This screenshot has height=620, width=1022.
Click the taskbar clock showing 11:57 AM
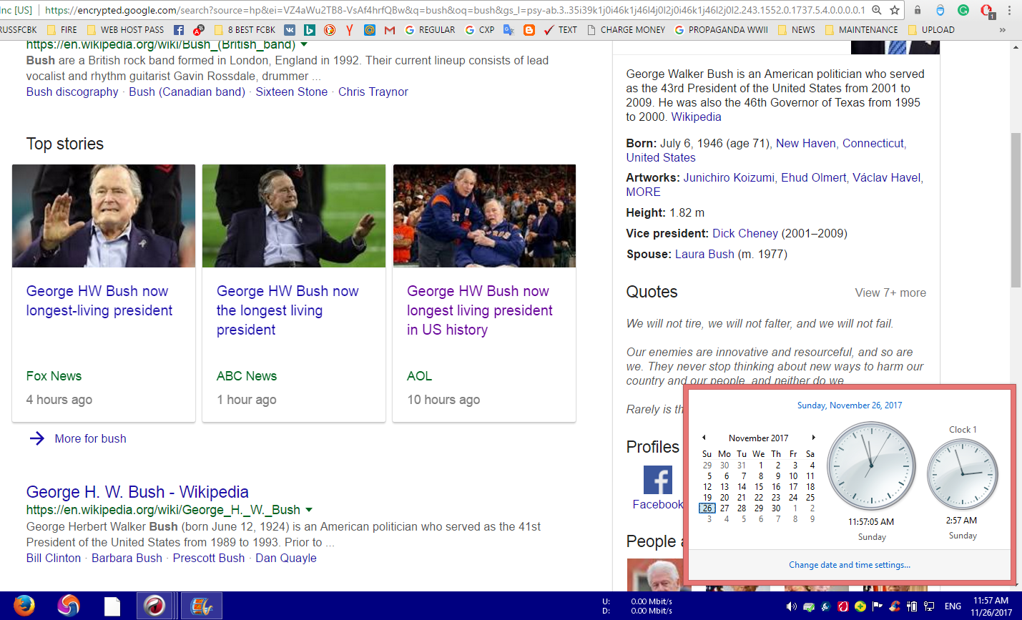click(991, 606)
